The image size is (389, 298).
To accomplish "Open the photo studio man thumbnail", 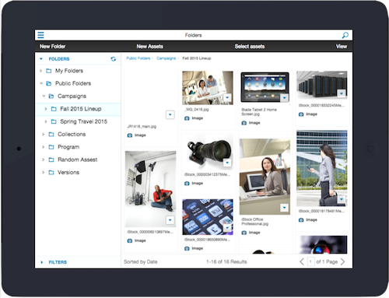I will tap(150, 189).
